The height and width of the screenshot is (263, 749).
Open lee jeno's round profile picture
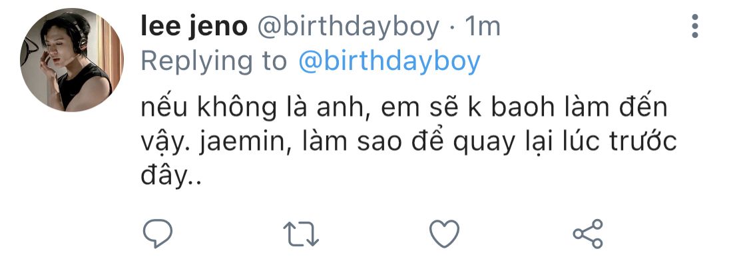[x=72, y=60]
